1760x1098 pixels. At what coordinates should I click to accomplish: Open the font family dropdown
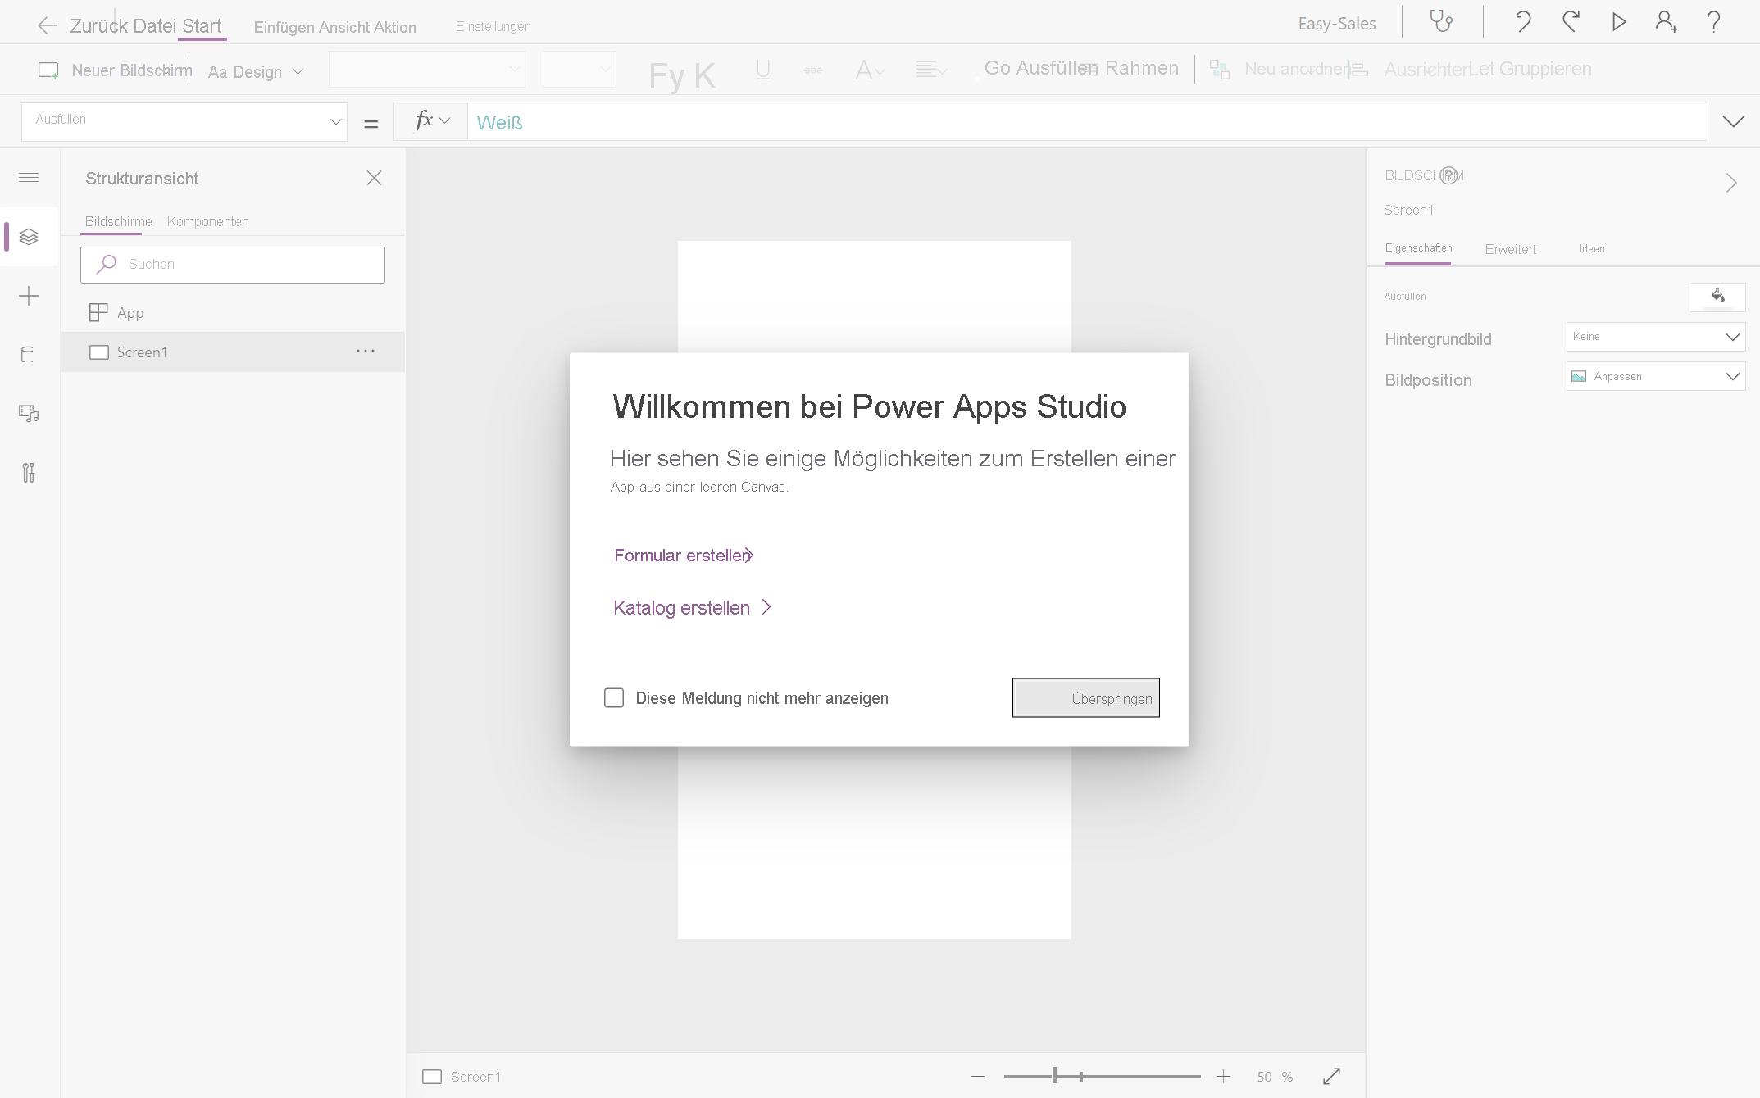426,70
